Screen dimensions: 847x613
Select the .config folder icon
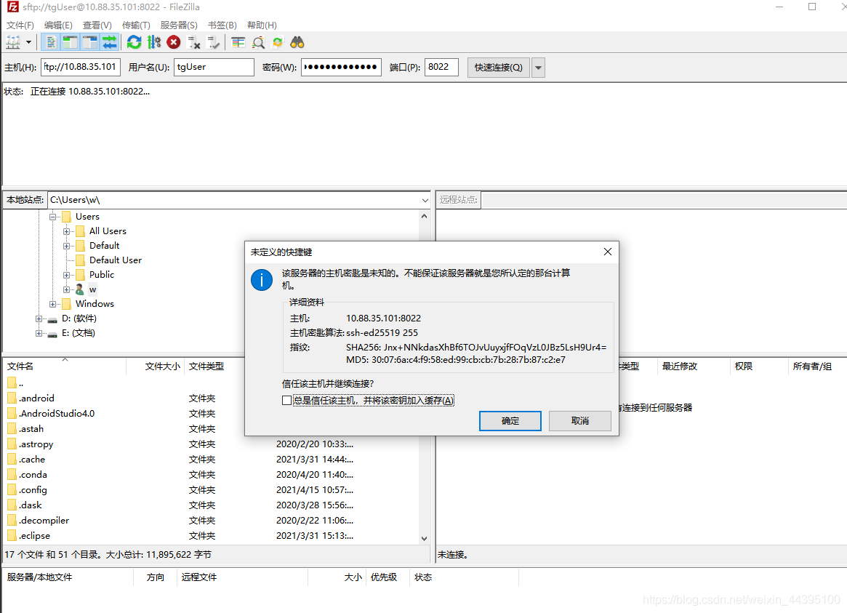(x=12, y=490)
